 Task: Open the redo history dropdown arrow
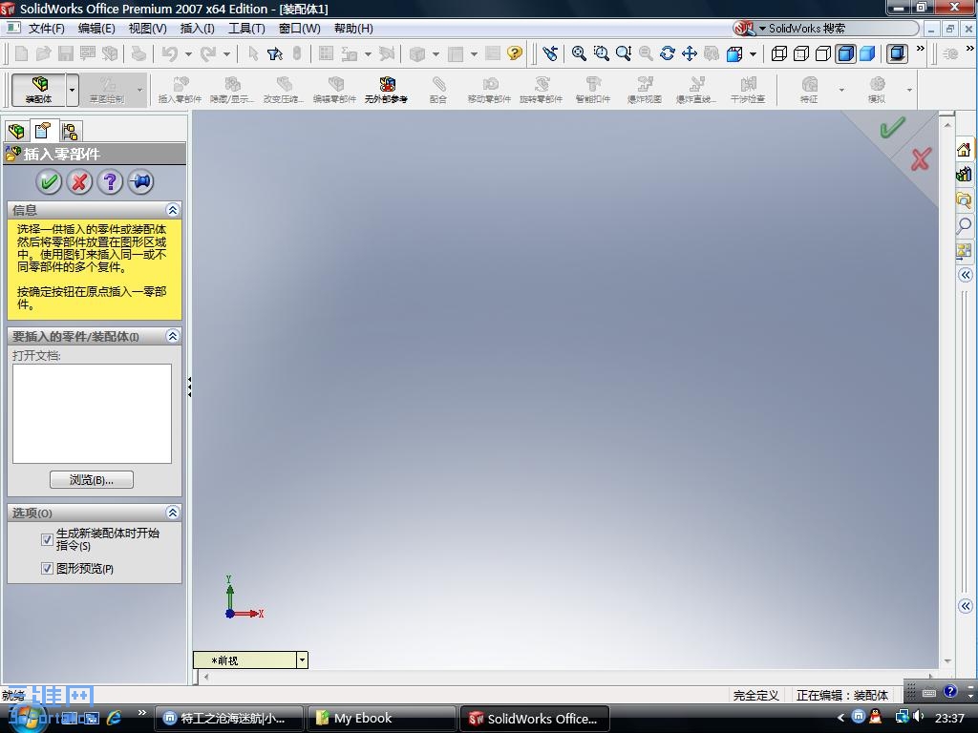(x=226, y=54)
